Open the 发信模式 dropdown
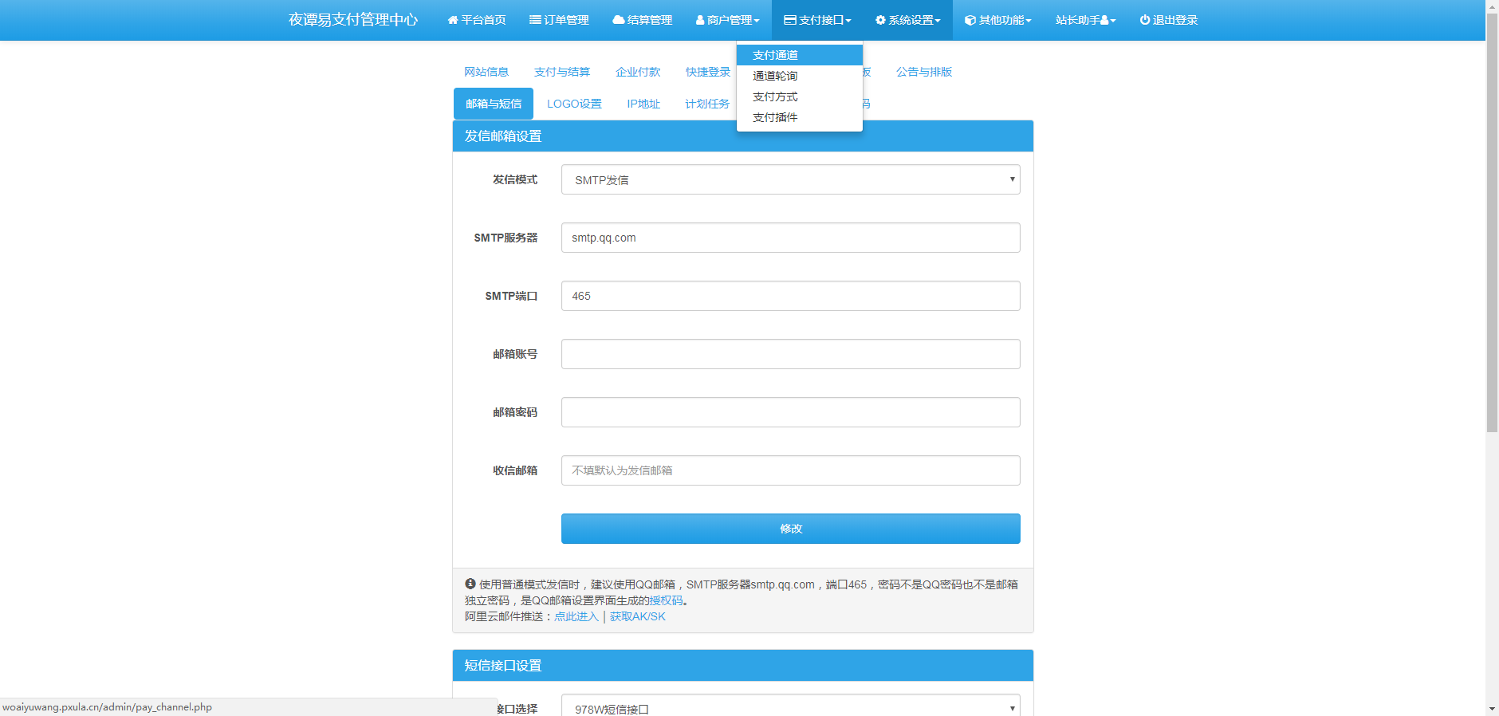 click(790, 179)
